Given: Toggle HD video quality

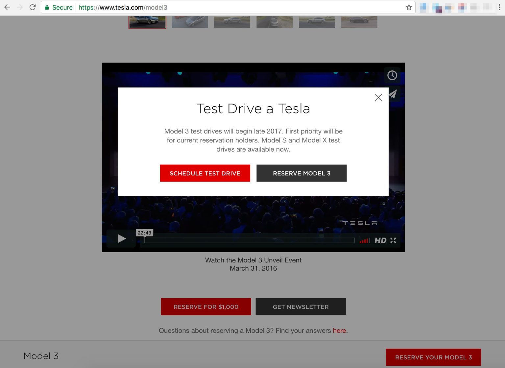Looking at the screenshot, I should click(380, 240).
